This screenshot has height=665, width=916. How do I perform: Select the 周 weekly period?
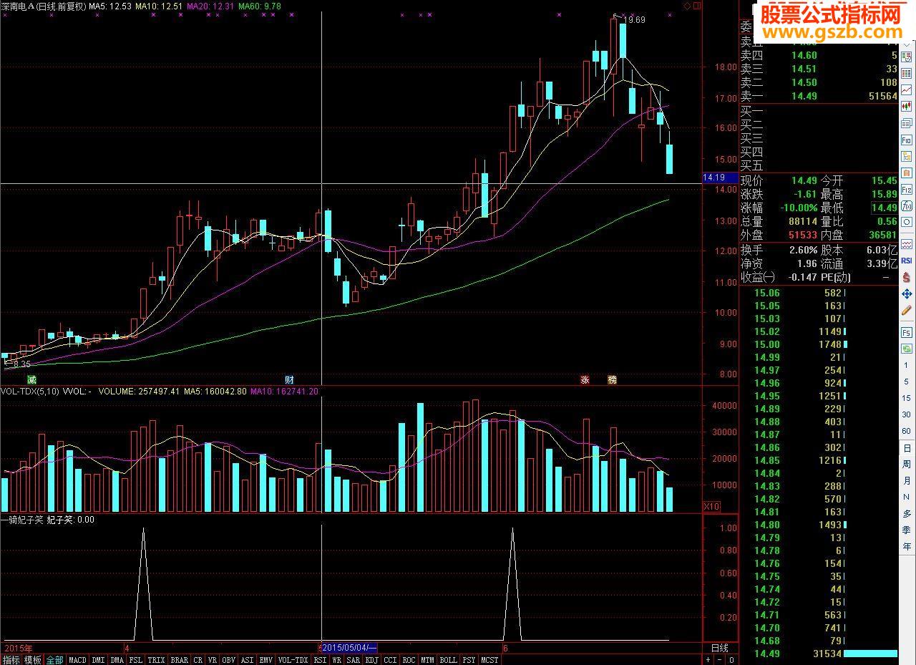coord(906,465)
